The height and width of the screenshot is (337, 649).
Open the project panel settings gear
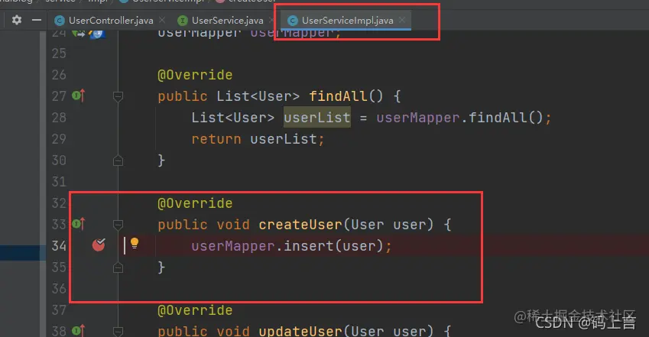click(17, 20)
